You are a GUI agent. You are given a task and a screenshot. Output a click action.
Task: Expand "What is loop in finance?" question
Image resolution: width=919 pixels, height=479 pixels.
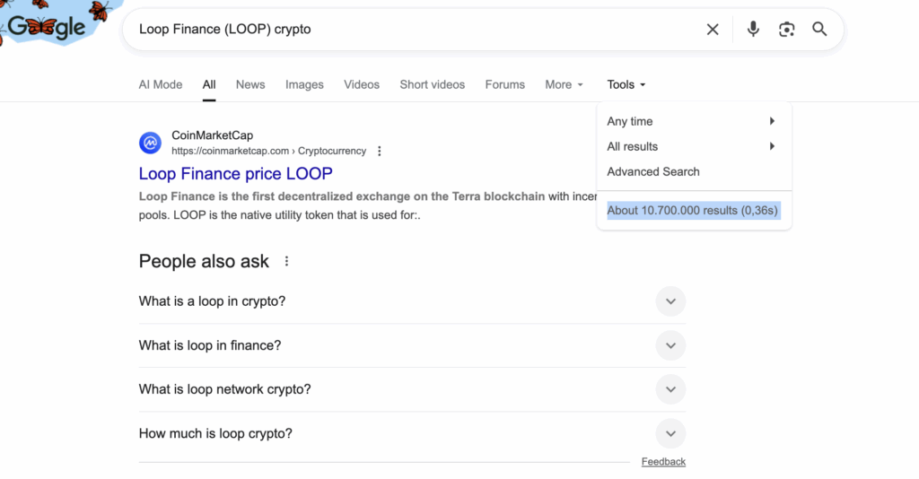(670, 345)
